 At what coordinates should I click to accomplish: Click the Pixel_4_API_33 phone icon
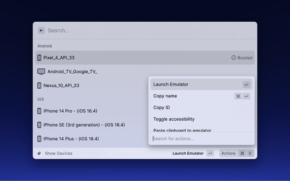coord(39,58)
